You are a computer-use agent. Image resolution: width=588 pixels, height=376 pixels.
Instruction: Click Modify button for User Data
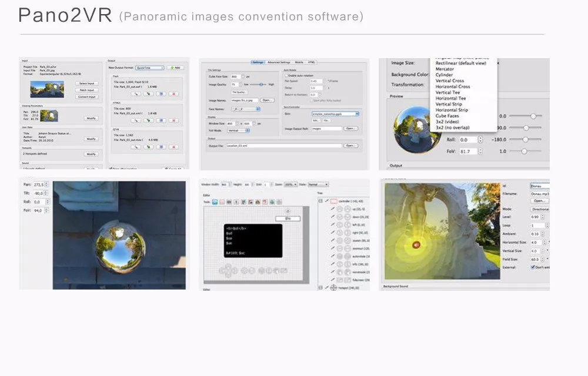(x=91, y=139)
